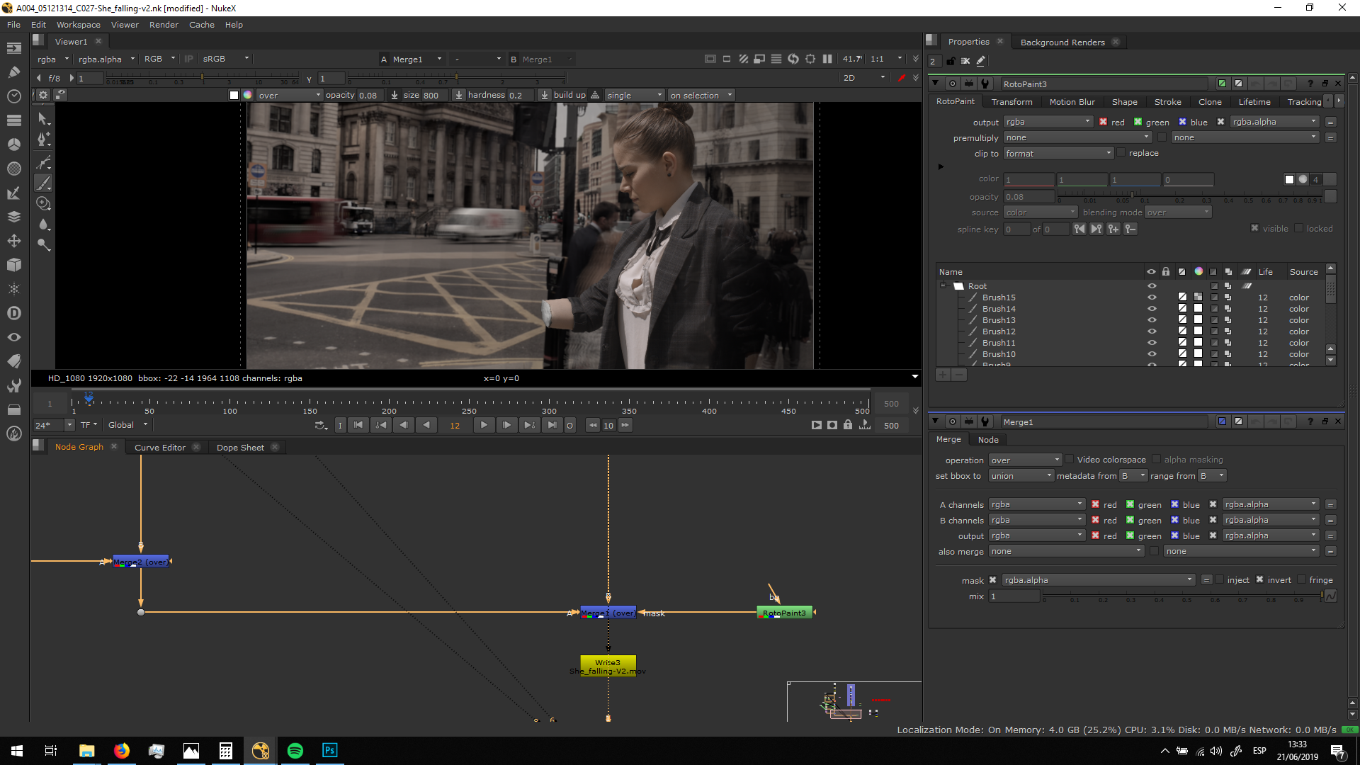Viewport: 1360px width, 765px height.
Task: Disable the invert mask checkbox
Action: [1259, 579]
